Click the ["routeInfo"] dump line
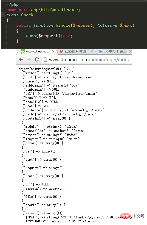The width and height of the screenshot is (147, 225). coord(46,118)
